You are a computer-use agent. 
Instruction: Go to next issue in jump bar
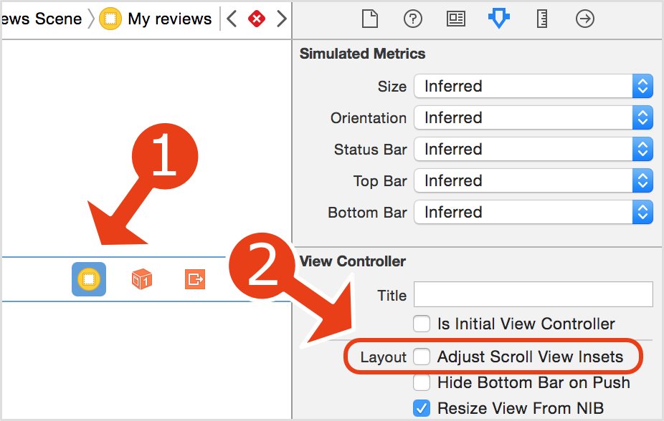(282, 19)
